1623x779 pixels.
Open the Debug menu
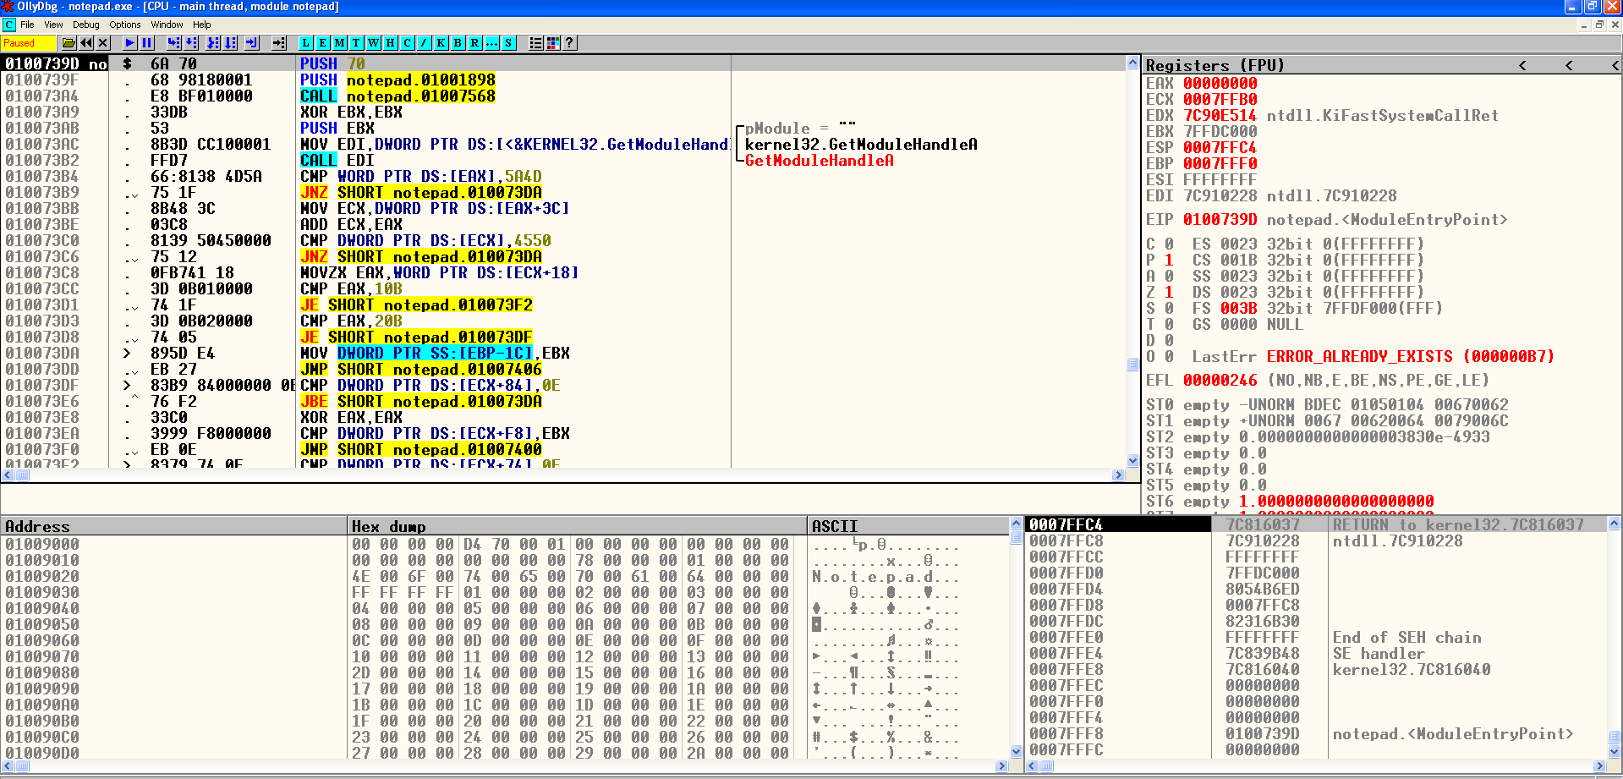85,25
